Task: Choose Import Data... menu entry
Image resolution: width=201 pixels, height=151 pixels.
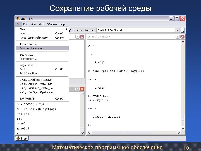Action: 42,44
